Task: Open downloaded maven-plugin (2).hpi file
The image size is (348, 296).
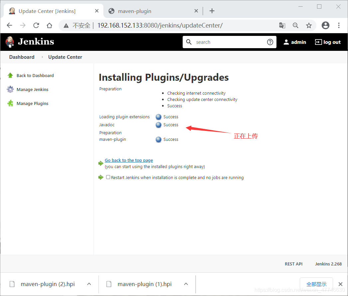Action: click(x=48, y=284)
